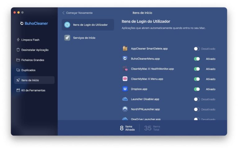Select the CleanMyMac X Menu.app row
This screenshot has width=238, height=150.
(147, 79)
